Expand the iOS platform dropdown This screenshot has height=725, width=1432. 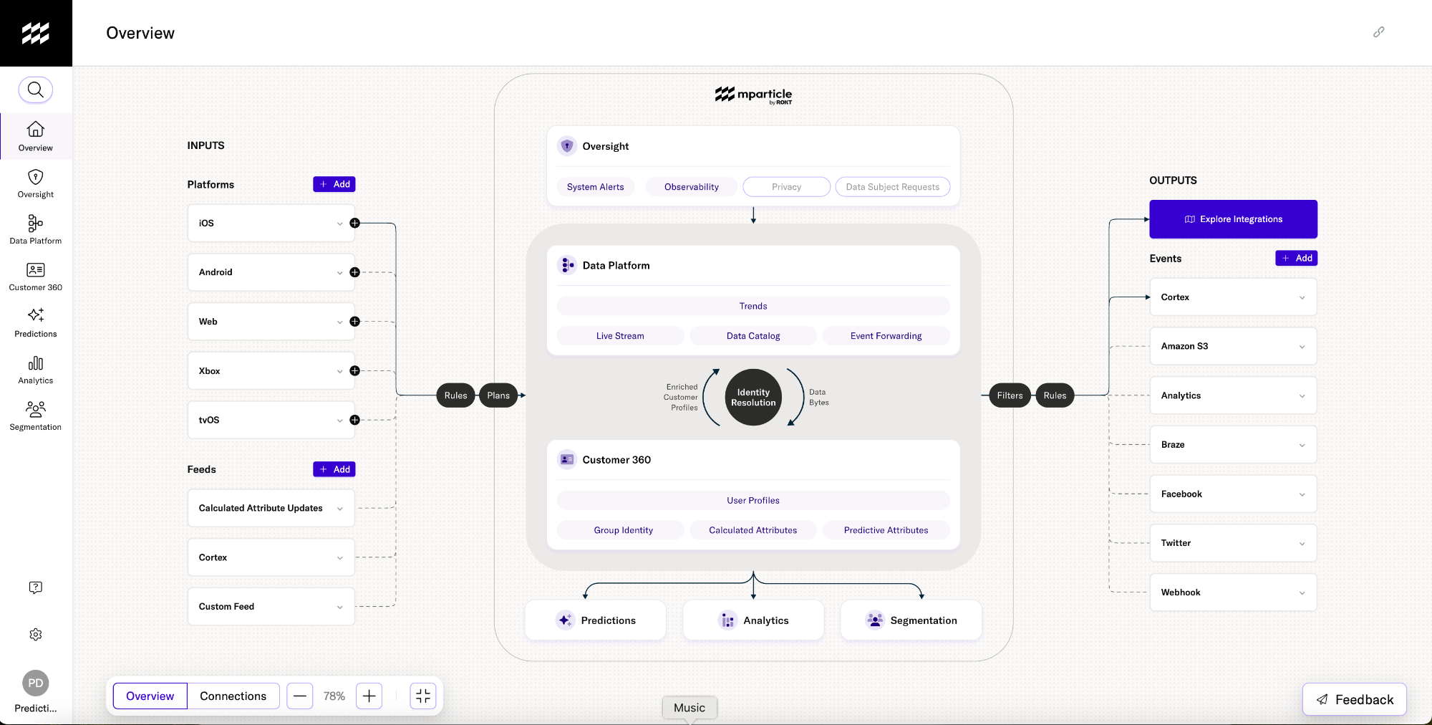coord(339,224)
